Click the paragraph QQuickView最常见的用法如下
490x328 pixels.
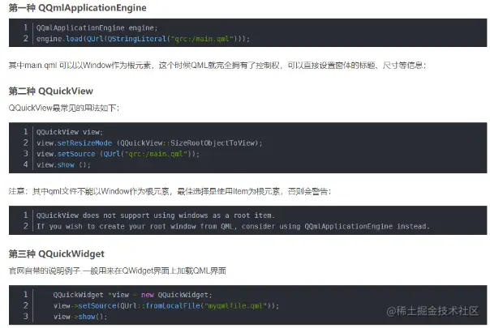click(x=64, y=108)
